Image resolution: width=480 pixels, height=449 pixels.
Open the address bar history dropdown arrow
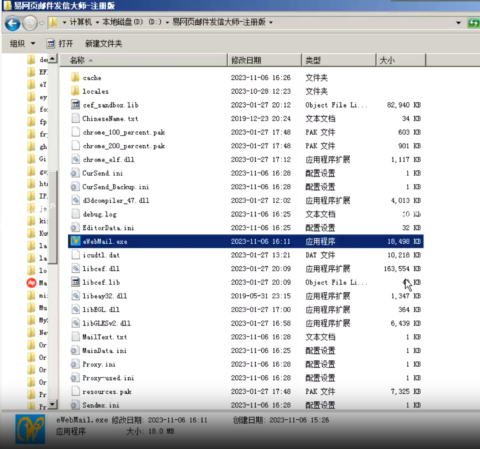point(458,23)
